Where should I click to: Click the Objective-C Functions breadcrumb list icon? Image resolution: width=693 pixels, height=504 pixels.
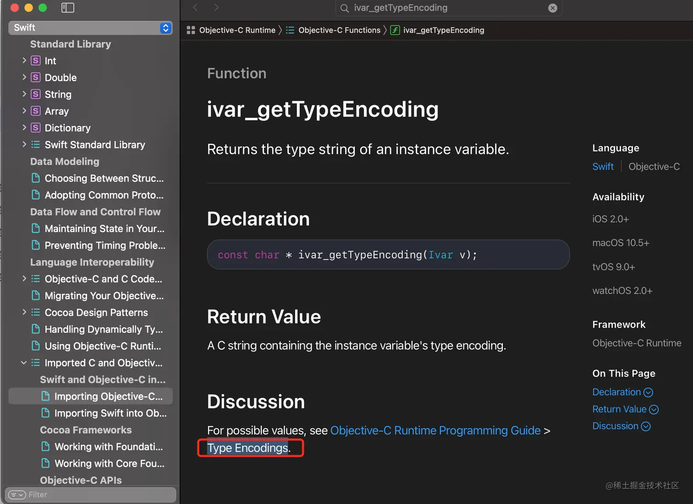coord(290,30)
